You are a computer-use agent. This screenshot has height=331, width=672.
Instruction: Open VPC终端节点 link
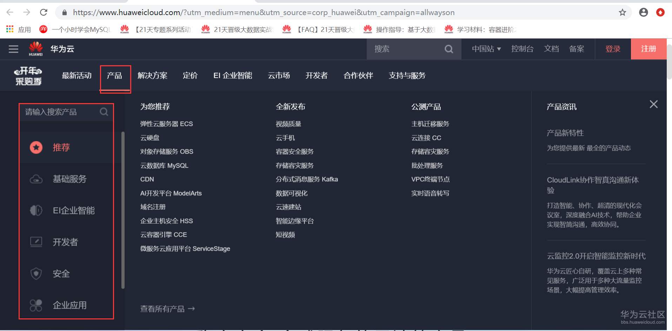tap(430, 179)
